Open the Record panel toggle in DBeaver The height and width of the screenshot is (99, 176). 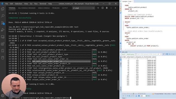point(121,89)
